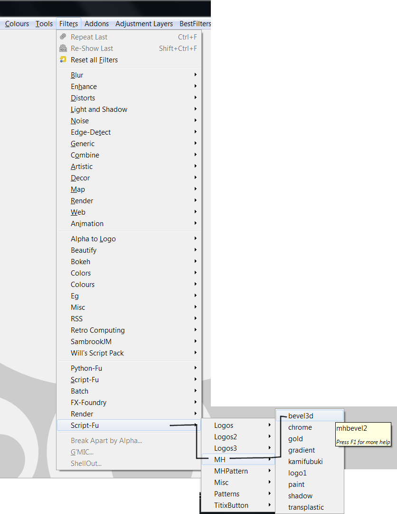Viewport: 397px width, 514px height.
Task: Expand the Retro Computing submenu
Action: tap(129, 330)
